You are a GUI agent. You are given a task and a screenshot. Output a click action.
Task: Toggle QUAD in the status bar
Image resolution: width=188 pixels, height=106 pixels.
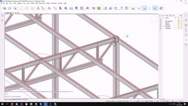click(x=167, y=101)
